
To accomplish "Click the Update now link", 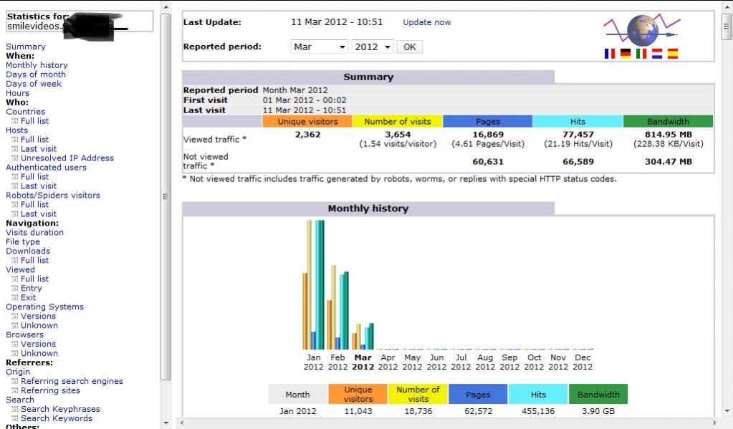I will pos(427,22).
